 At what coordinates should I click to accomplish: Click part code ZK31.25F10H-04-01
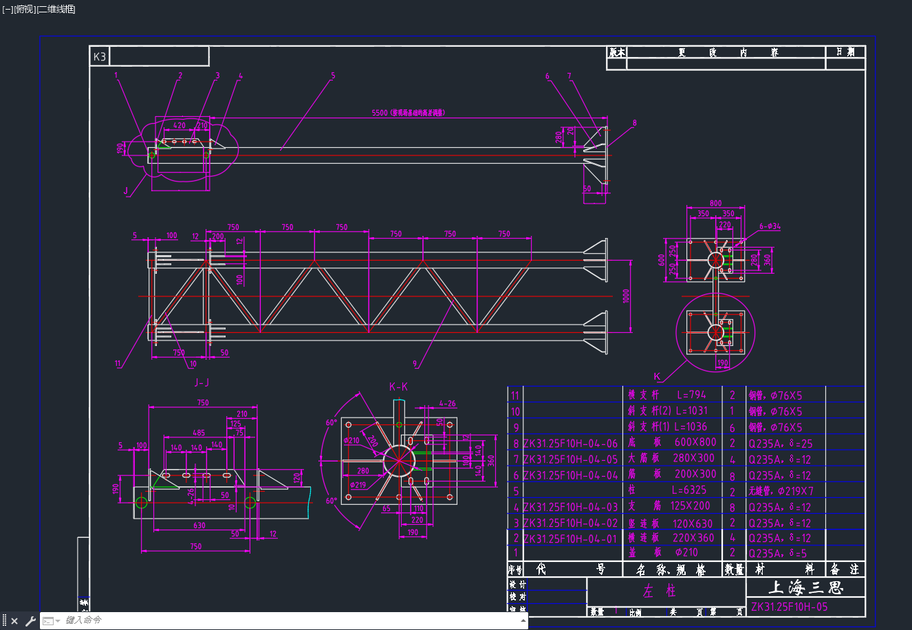click(x=570, y=539)
